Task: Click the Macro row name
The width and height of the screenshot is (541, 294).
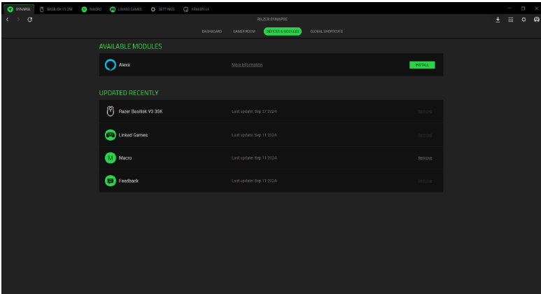Action: click(125, 158)
